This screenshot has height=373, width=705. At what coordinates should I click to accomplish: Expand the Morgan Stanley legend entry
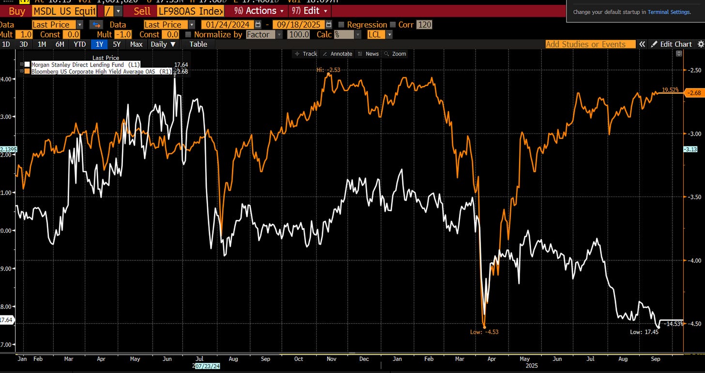(x=22, y=64)
